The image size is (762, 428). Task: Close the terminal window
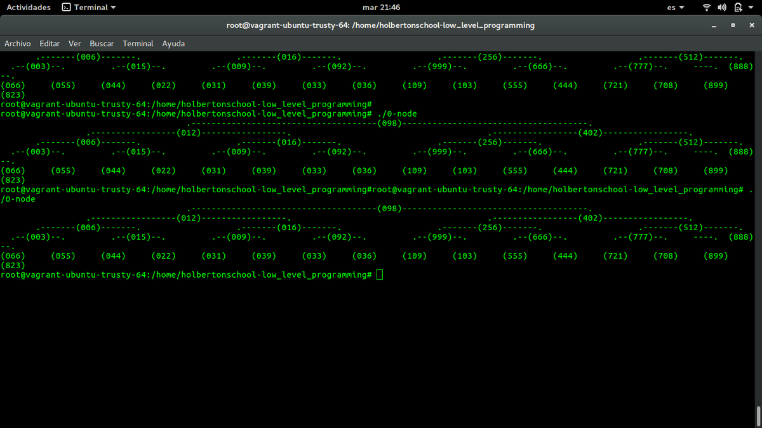tap(751, 25)
